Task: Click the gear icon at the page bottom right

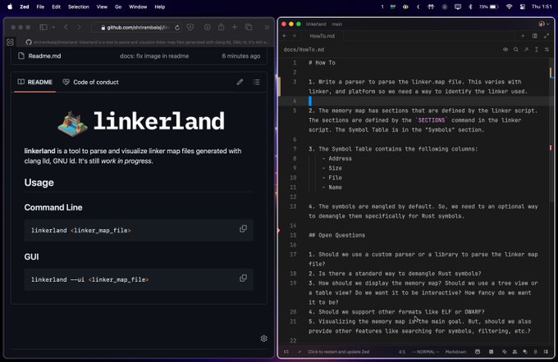Action: click(x=263, y=338)
